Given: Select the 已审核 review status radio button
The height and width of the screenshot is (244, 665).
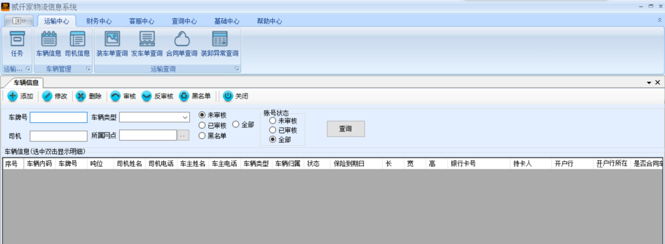Looking at the screenshot, I should pos(202,125).
